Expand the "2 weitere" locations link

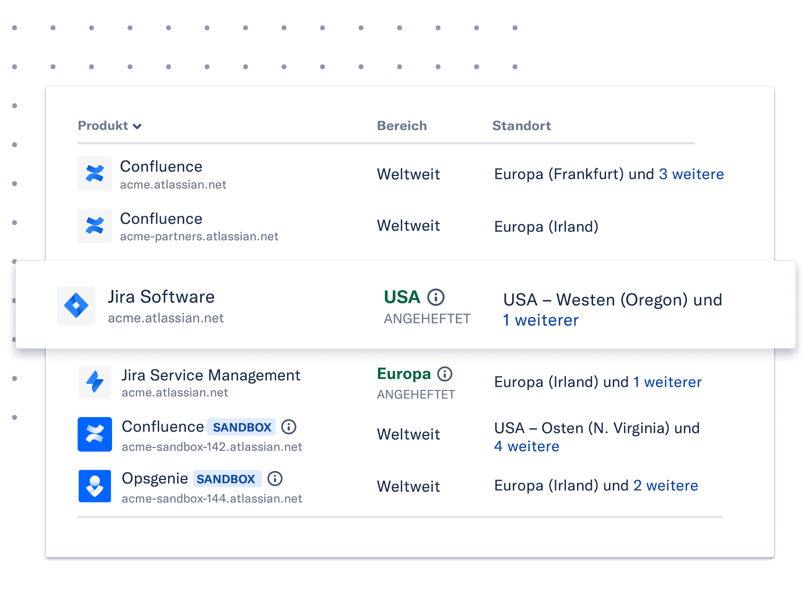point(665,485)
